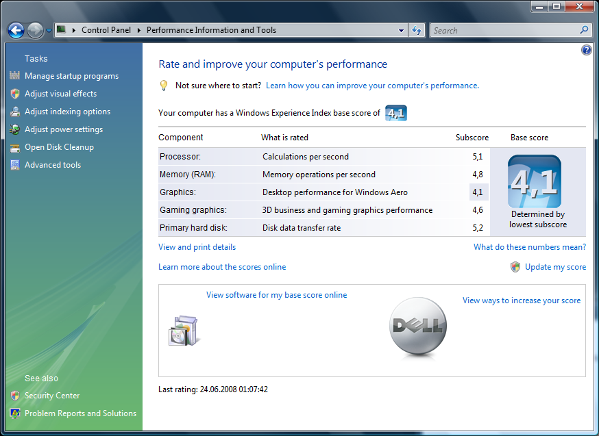Click the search magnifier icon
Screen dimensions: 599x436
point(584,29)
